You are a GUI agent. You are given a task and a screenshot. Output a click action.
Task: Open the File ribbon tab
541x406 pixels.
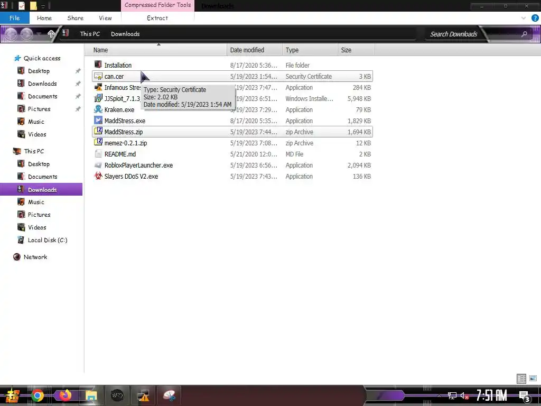tap(14, 18)
